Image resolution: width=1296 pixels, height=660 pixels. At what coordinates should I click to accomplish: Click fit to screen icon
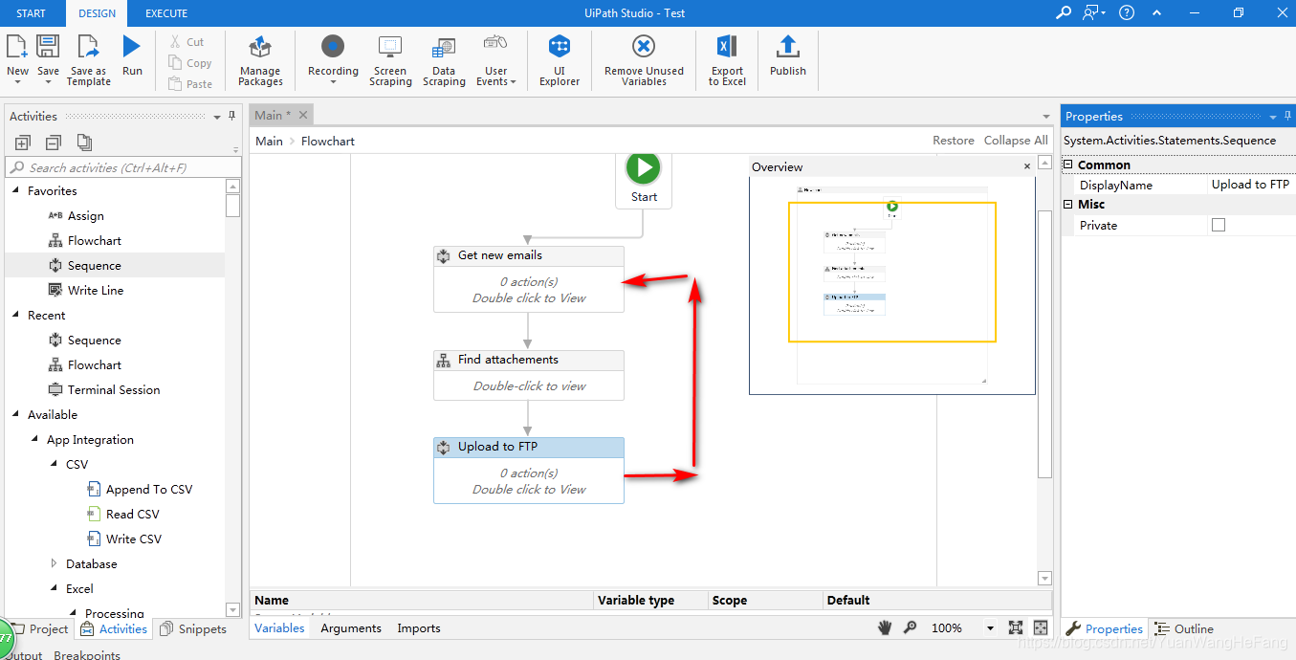pos(1015,628)
